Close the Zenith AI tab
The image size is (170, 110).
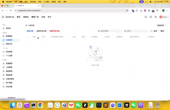[x=39, y=5]
